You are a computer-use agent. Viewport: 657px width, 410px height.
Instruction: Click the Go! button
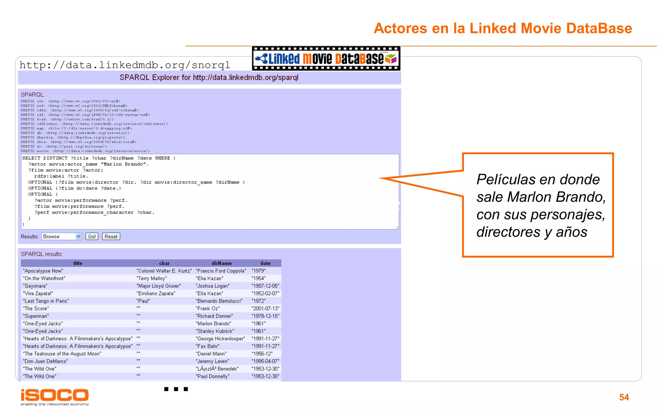[92, 236]
